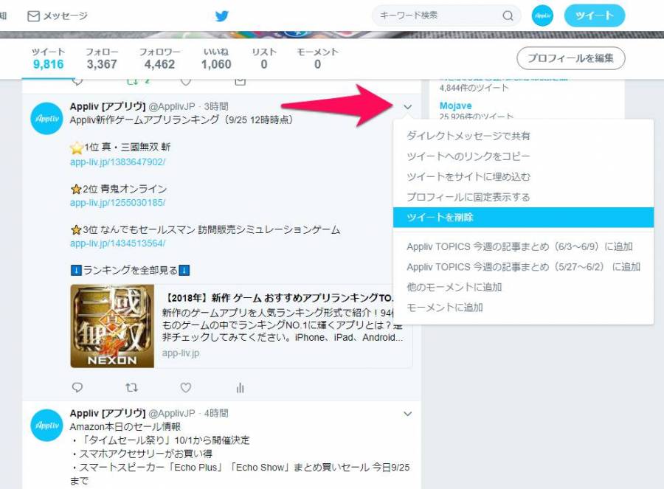This screenshot has height=489, width=664.
Task: Click プロフィールを編集 button
Action: pyautogui.click(x=570, y=58)
